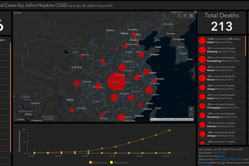Select Shandong 178 confirmed row
Screen dimensions: 249x166
pyautogui.click(x=221, y=115)
